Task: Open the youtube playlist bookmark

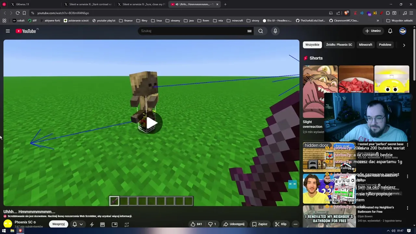Action: click(x=104, y=20)
